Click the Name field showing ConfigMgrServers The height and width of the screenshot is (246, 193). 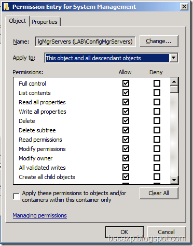(x=85, y=42)
